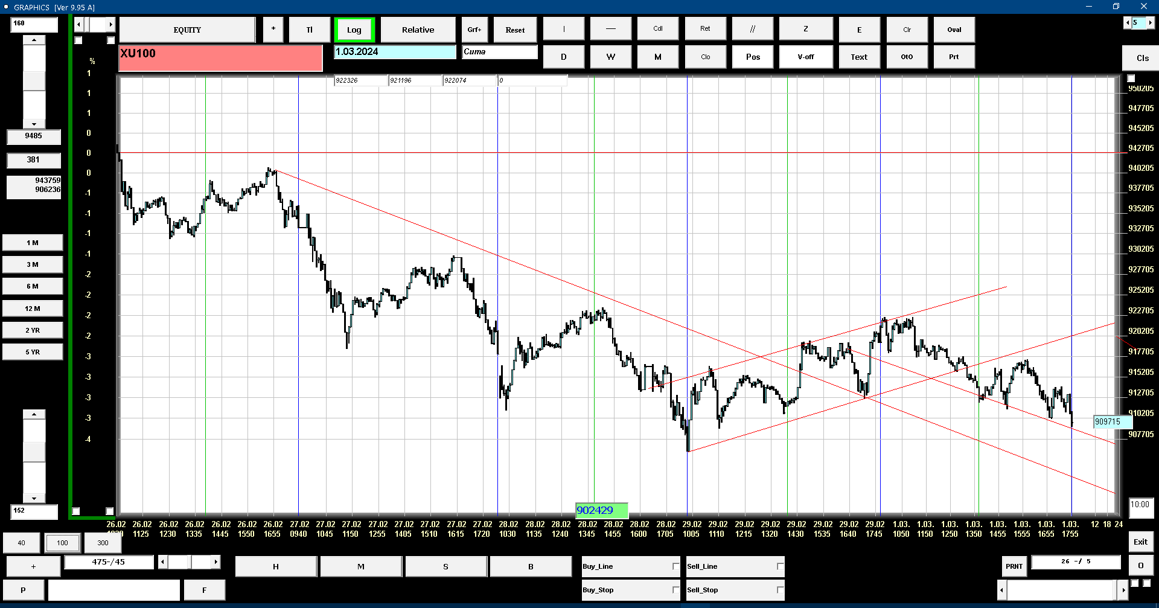Click the Clr tool button
1159x608 pixels.
coord(907,30)
